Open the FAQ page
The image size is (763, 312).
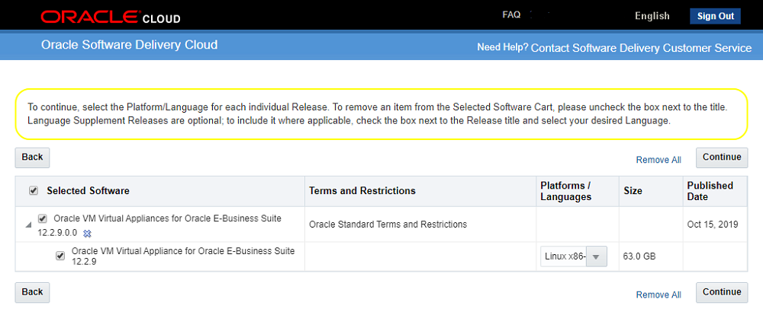click(x=511, y=15)
